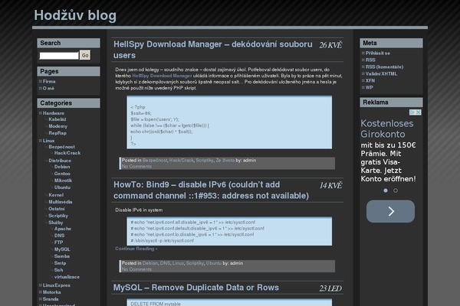Screen dimensions: 460x306
Task: Open the LinuxExpres category
Action: 57,285
